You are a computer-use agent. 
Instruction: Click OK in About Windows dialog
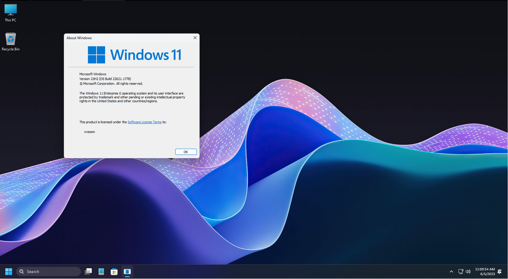point(186,152)
